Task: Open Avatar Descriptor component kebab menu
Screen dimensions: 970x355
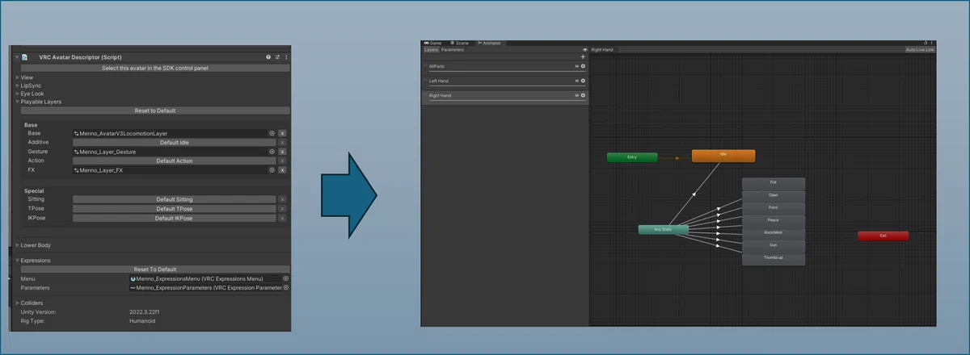Action: (x=286, y=57)
